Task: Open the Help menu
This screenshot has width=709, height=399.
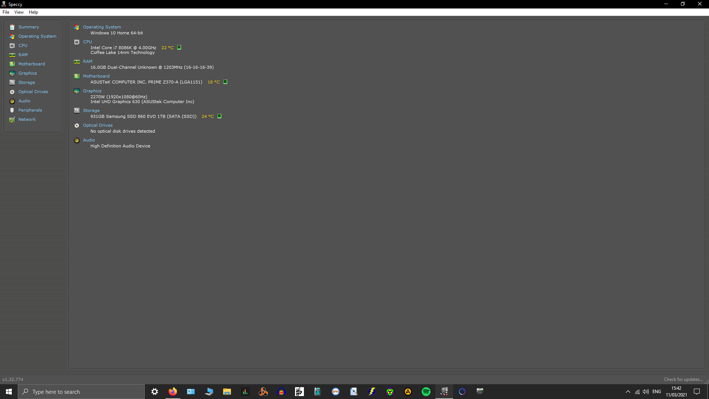Action: coord(33,12)
